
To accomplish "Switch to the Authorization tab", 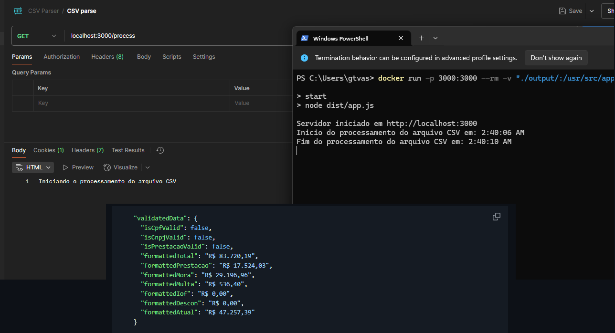I will pos(62,57).
